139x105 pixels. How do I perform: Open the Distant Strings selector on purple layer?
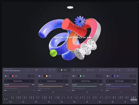pos(119,81)
